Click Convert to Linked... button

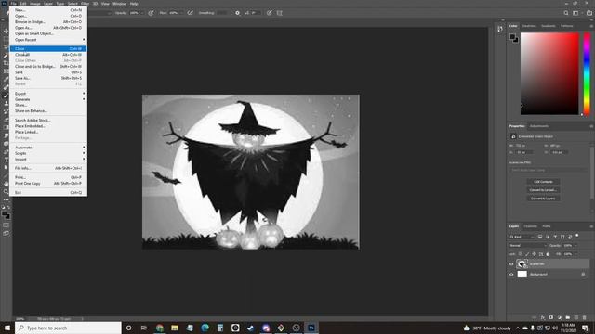tap(543, 190)
